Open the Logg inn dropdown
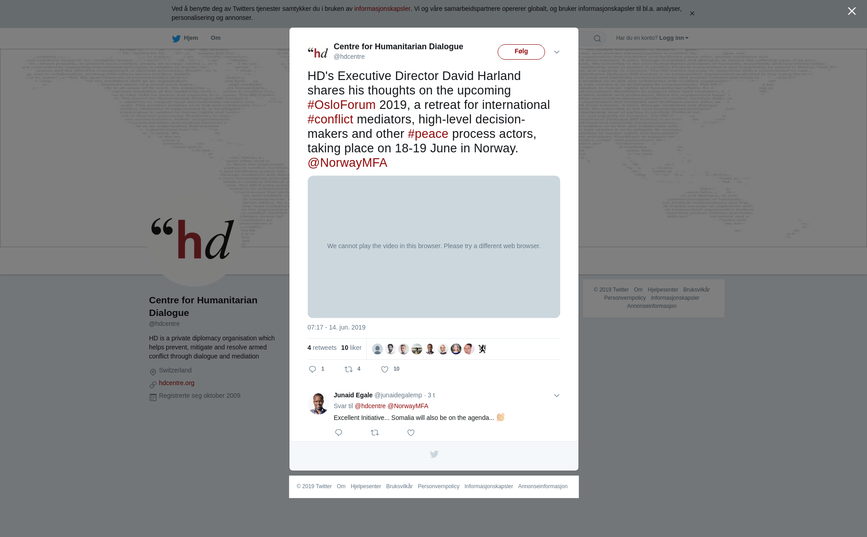 click(674, 38)
